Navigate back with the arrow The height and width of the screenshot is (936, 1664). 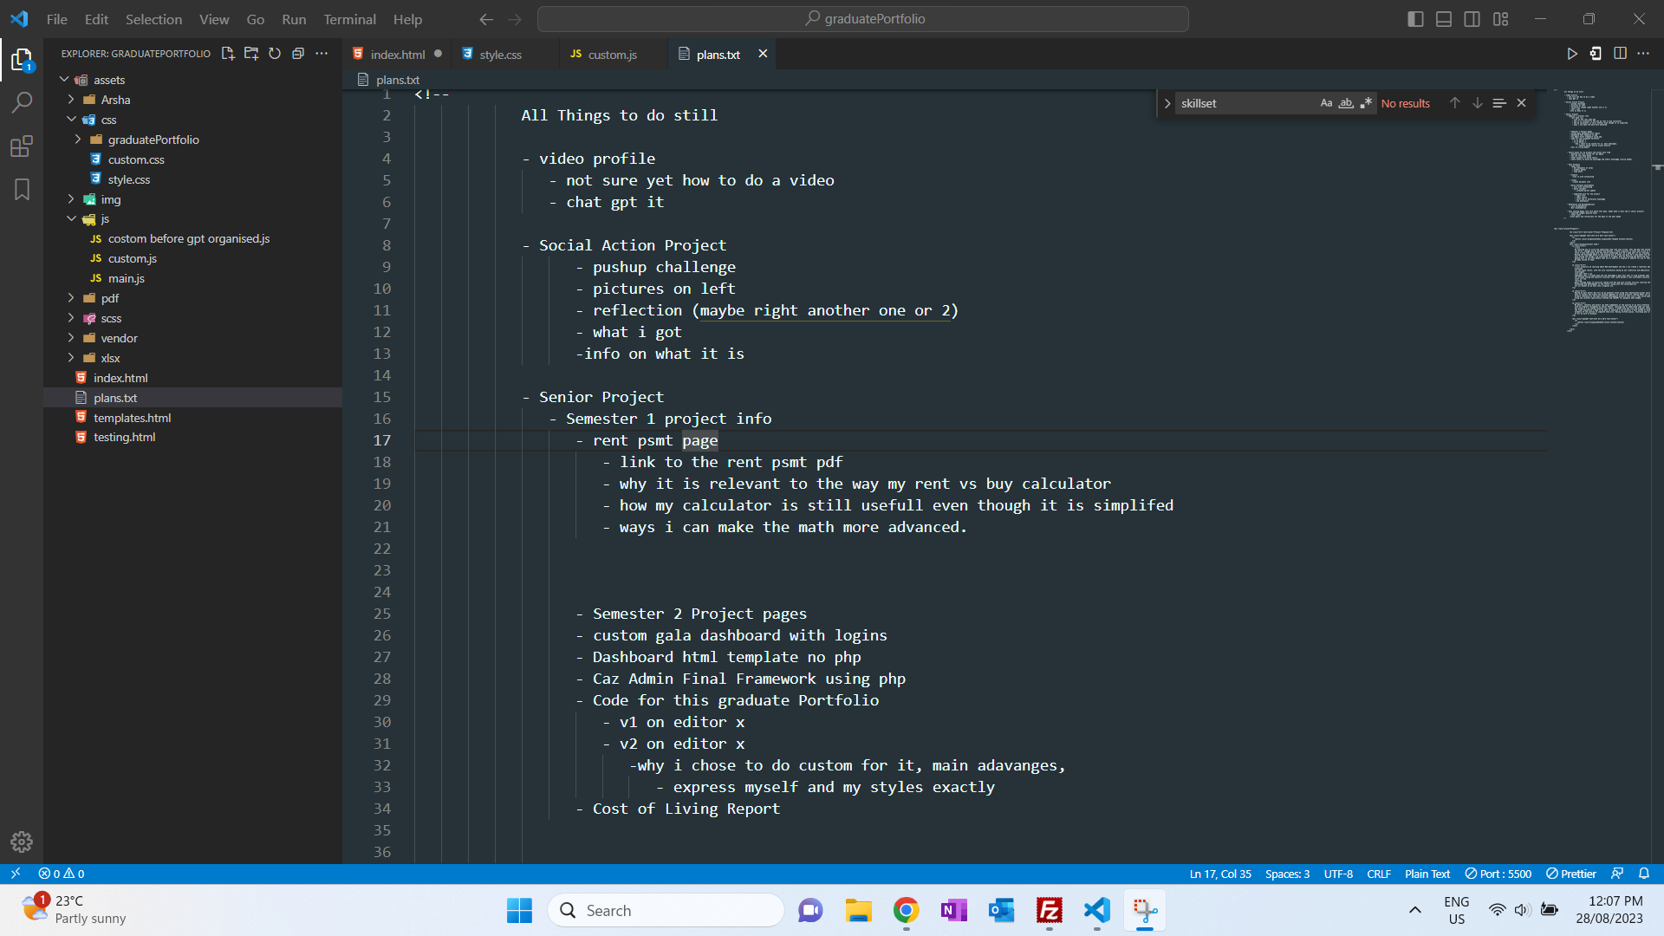[x=486, y=19]
